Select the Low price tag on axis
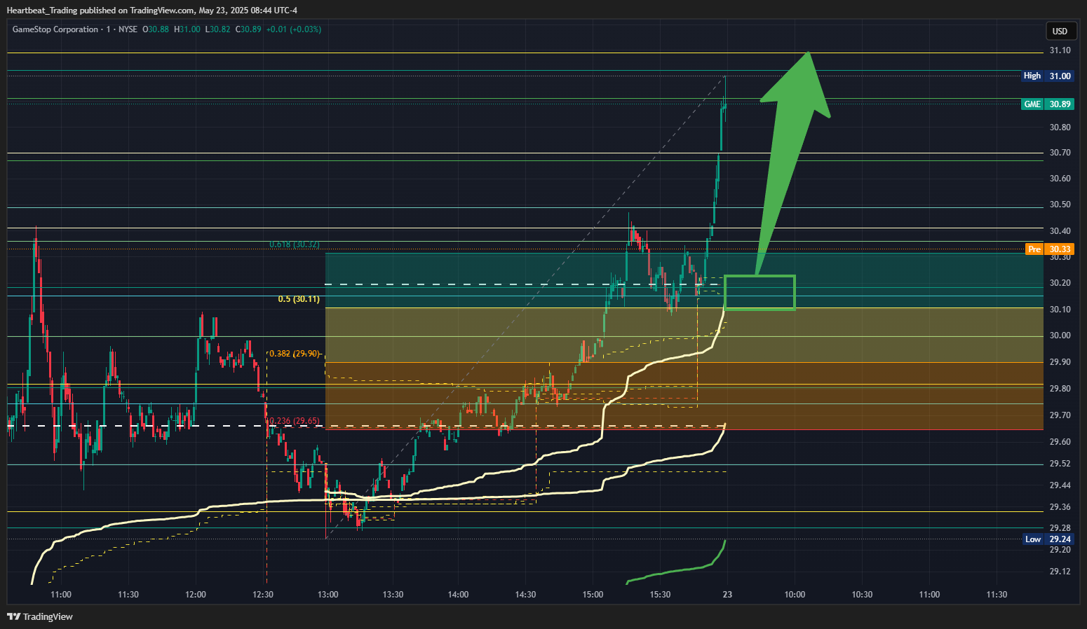The height and width of the screenshot is (629, 1087). 1033,539
